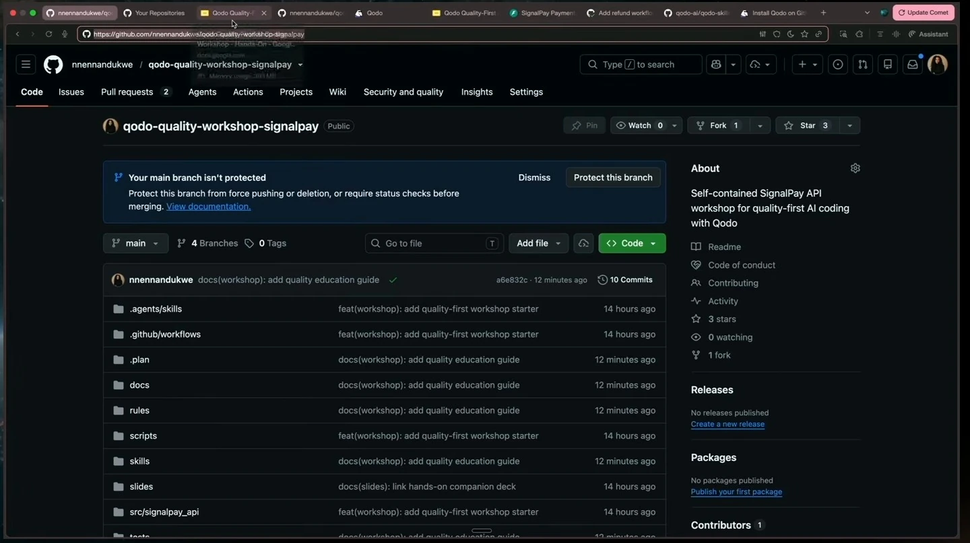Expand the star lists dropdown arrow

click(849, 126)
